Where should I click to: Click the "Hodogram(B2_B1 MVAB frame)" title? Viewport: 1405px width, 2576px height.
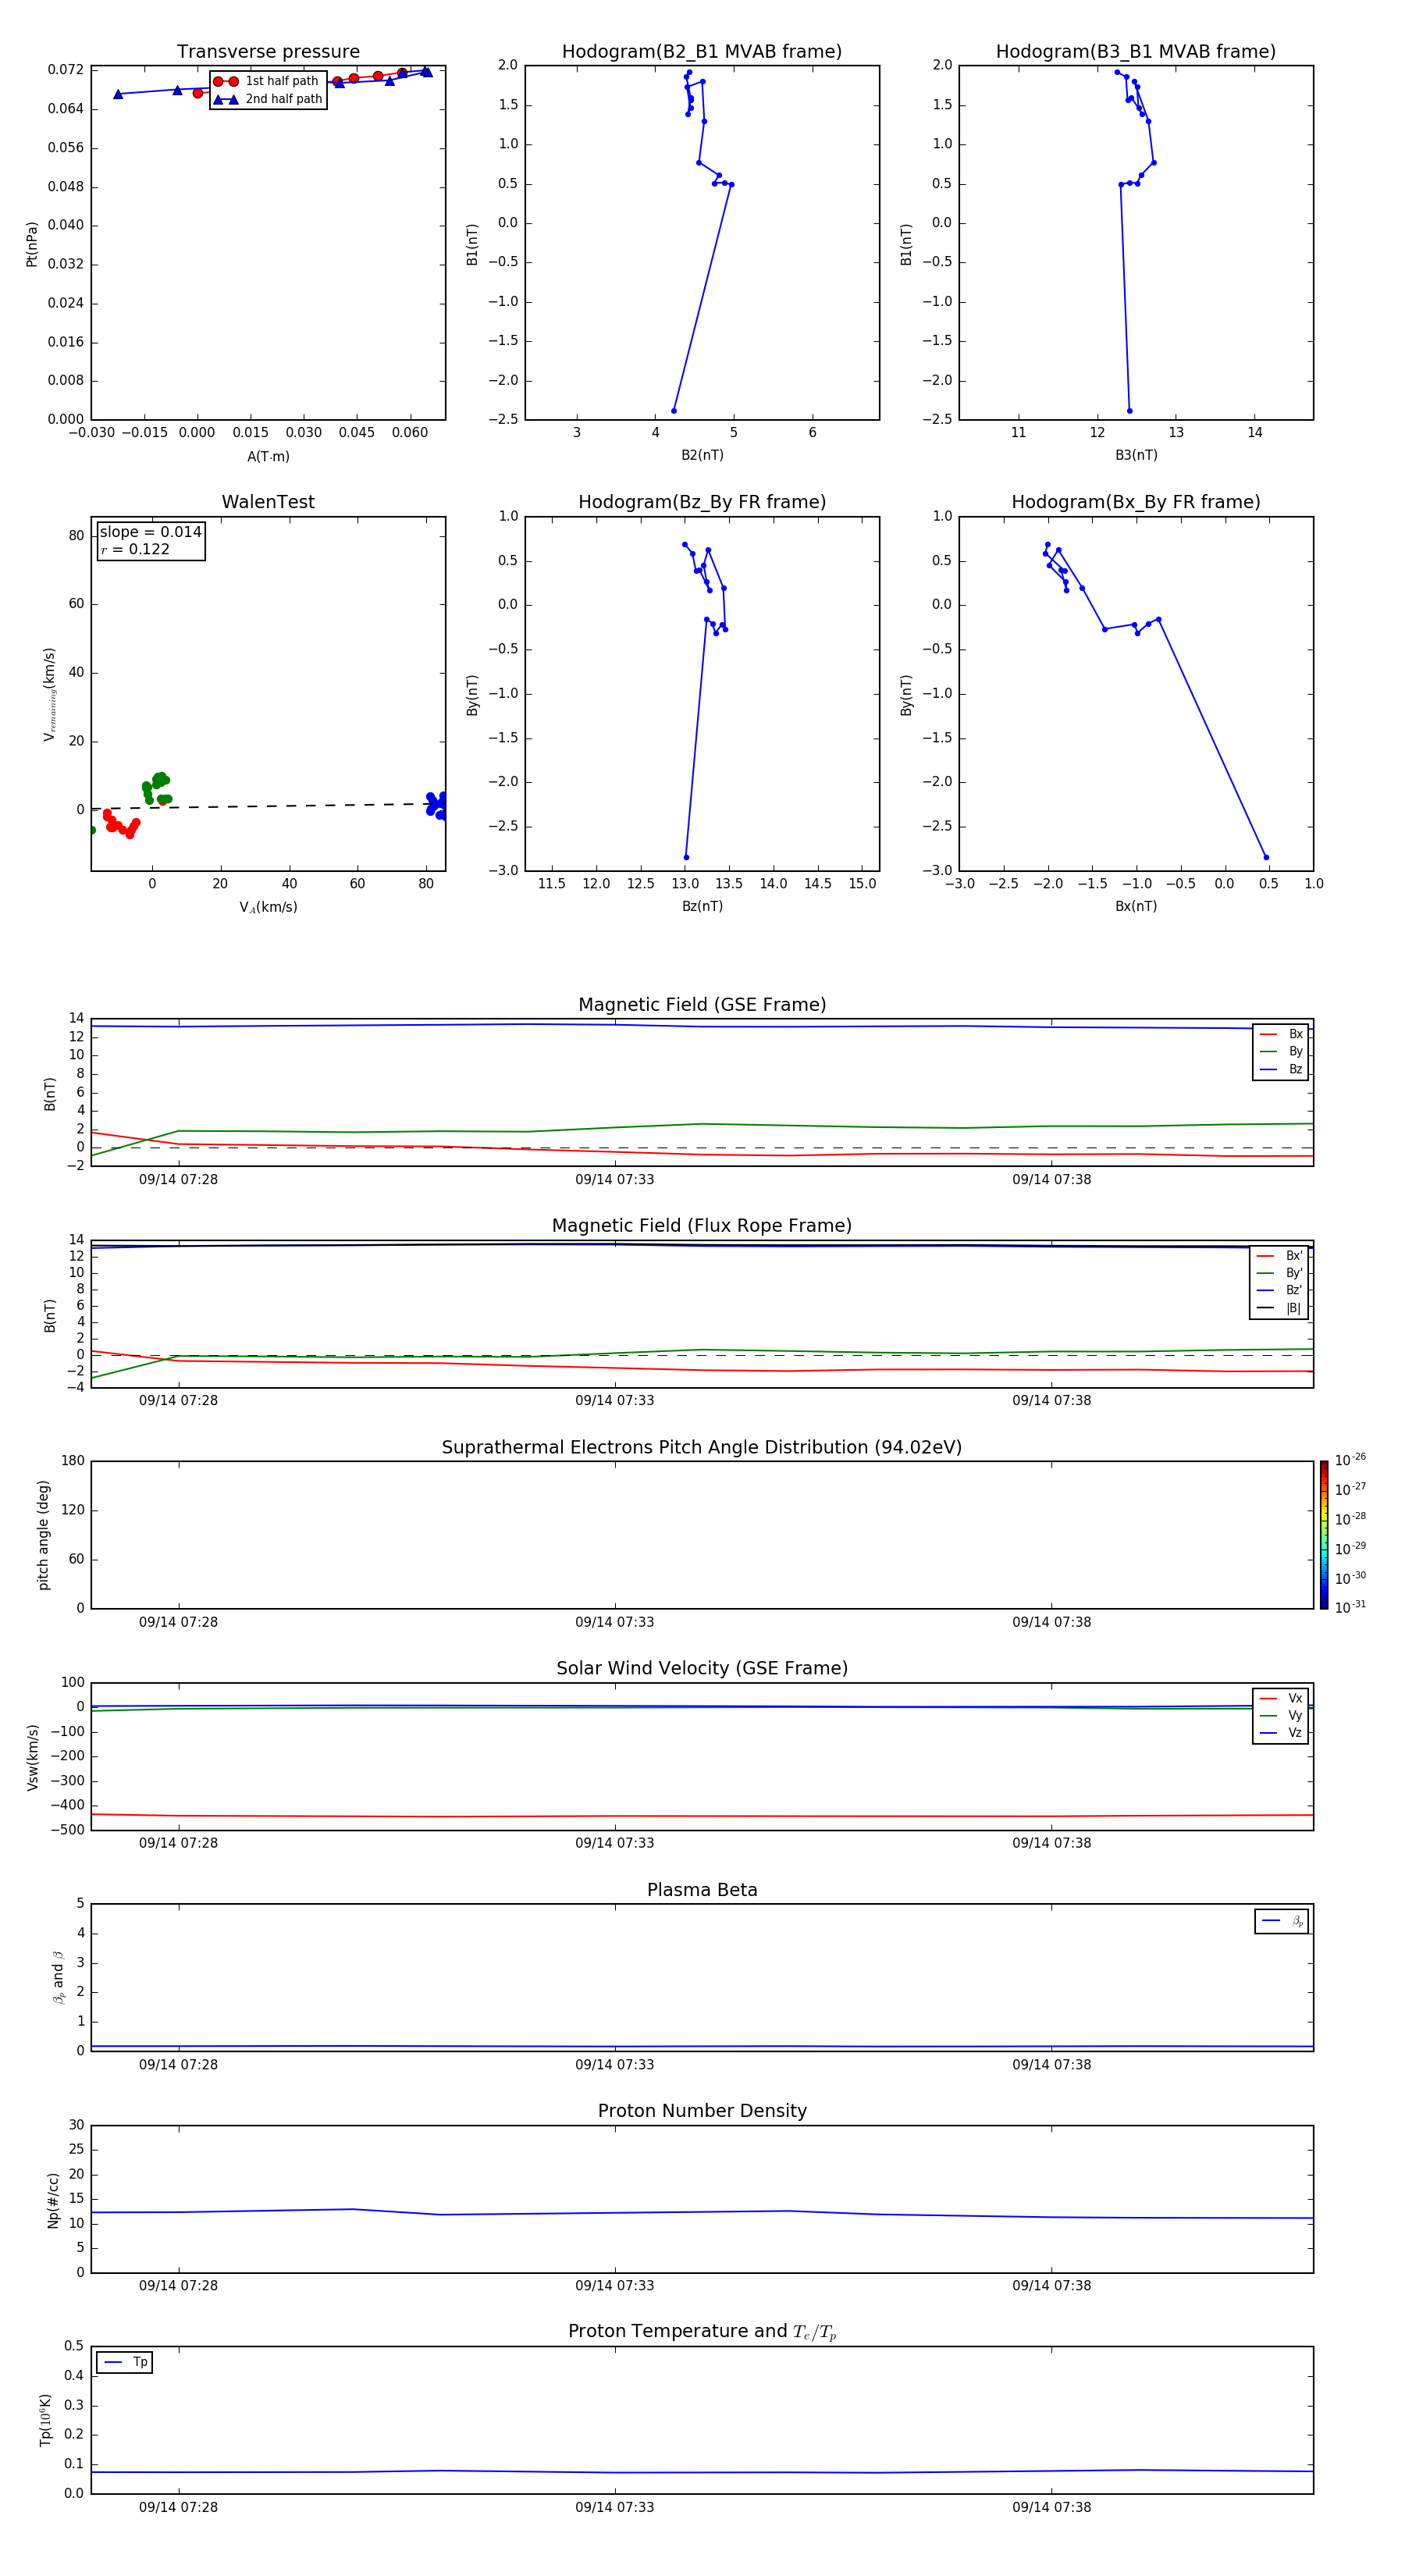702,51
